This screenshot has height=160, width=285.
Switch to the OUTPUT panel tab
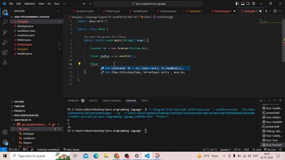click(x=94, y=101)
